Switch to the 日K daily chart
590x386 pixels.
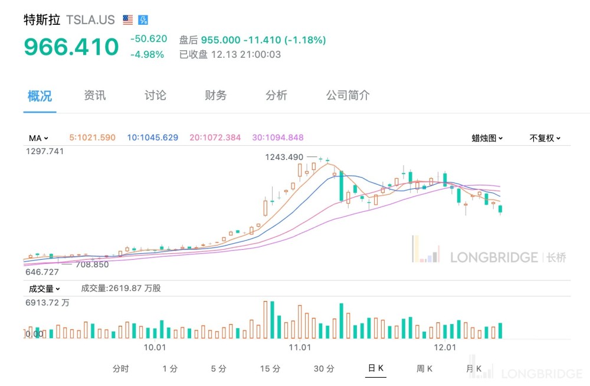tap(376, 369)
